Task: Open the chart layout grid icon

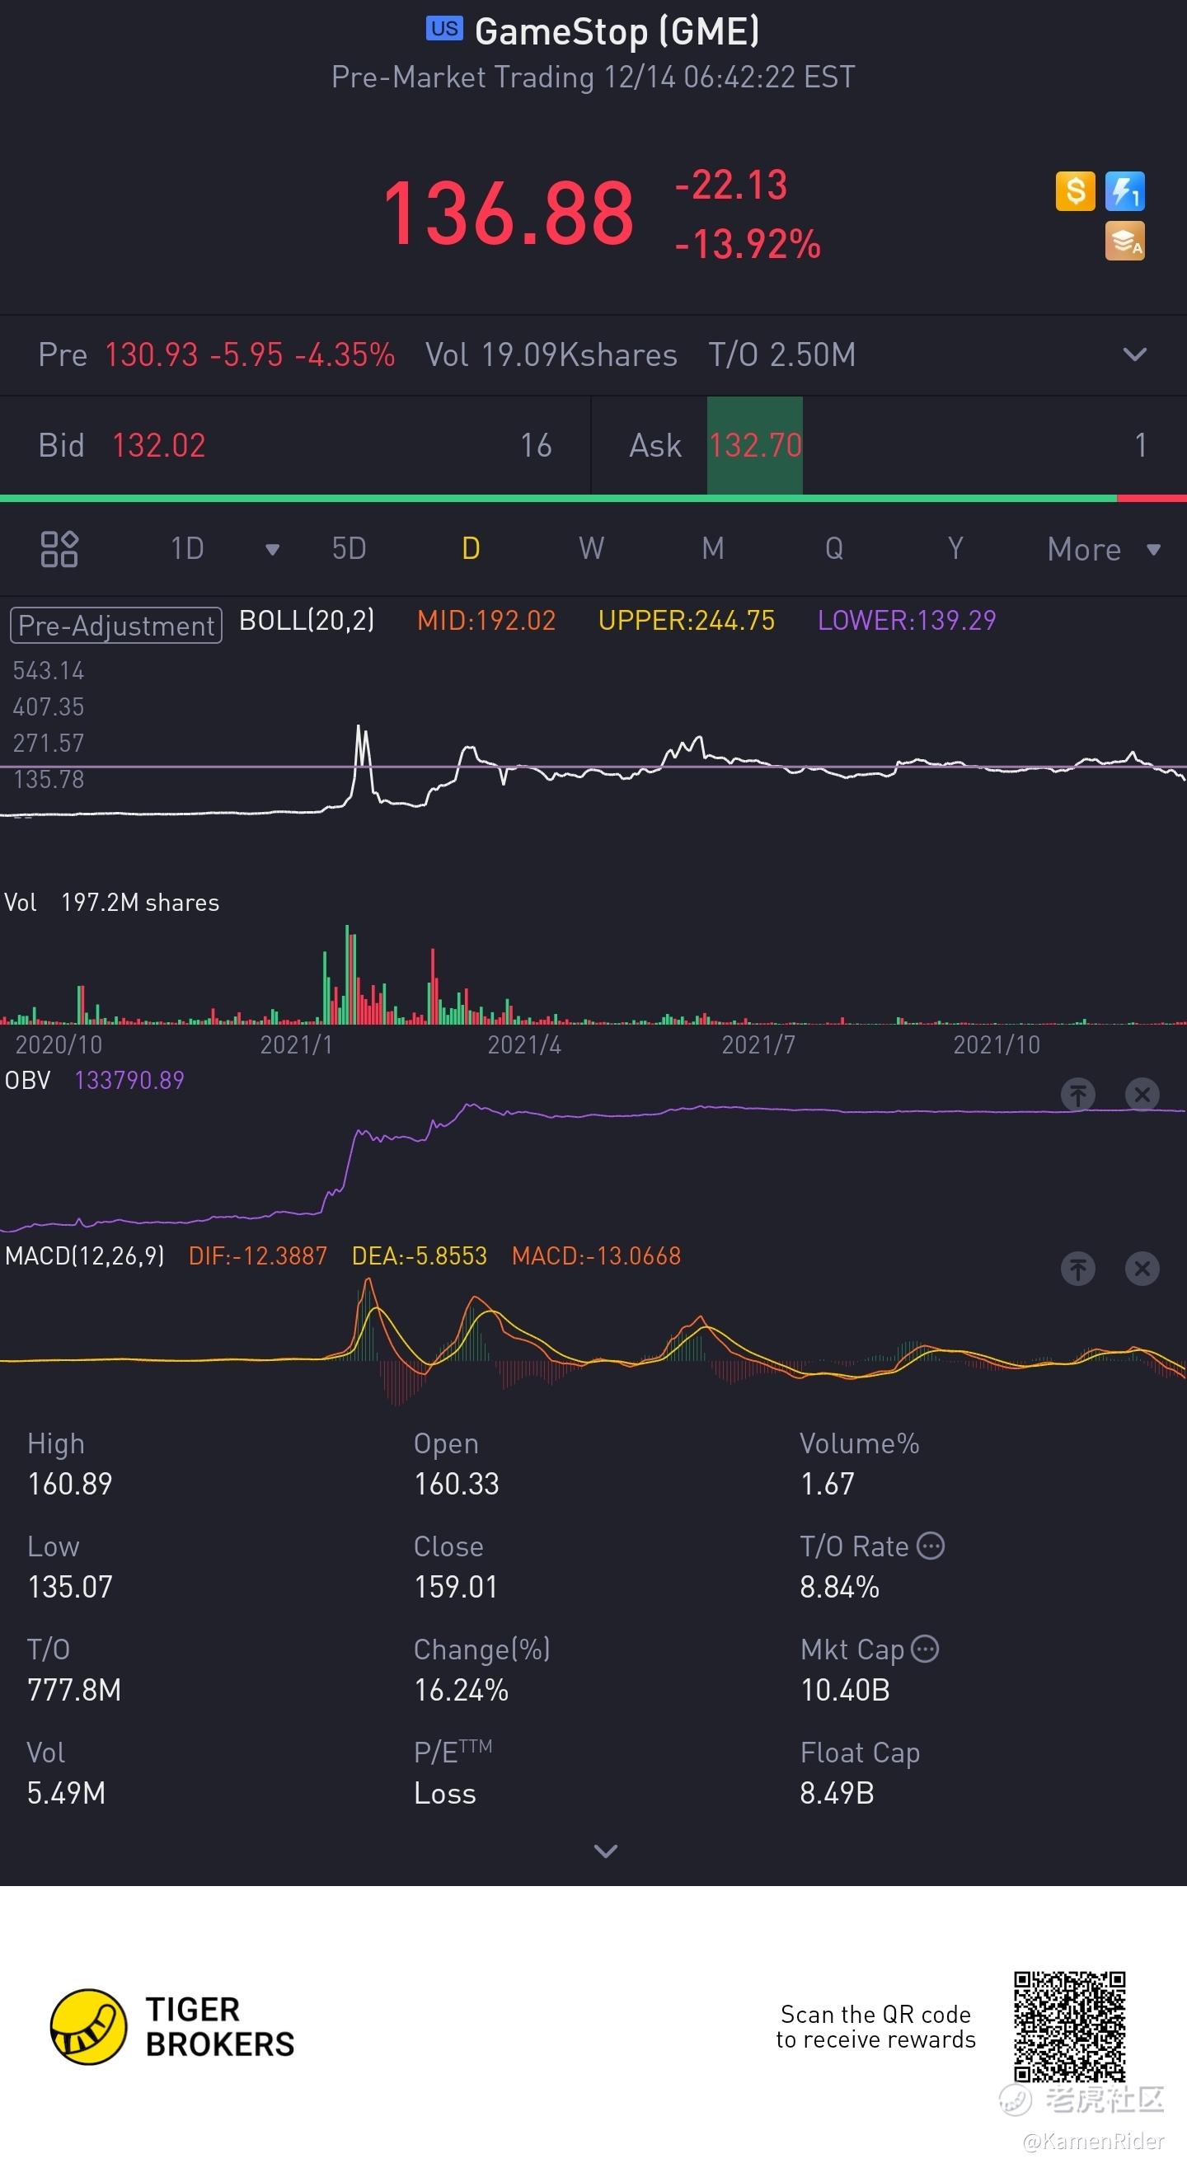Action: point(59,549)
